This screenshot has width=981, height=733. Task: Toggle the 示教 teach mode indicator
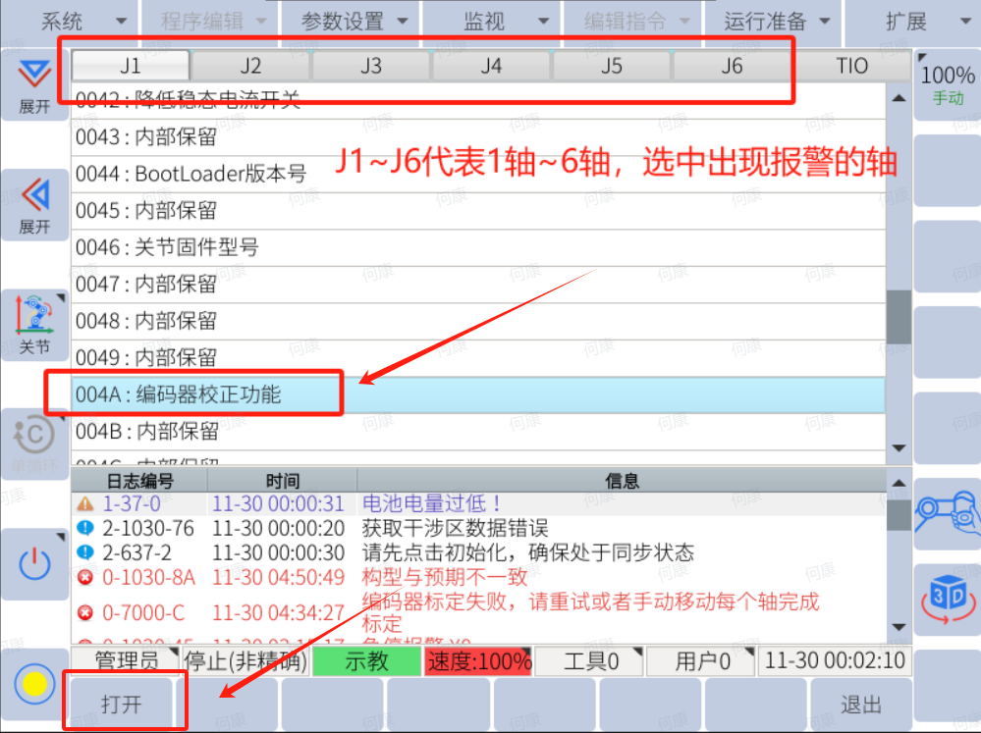coord(366,662)
